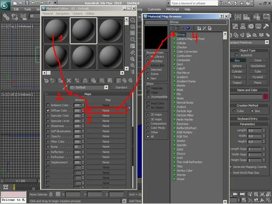The image size is (272, 204).
Task: Click the Unlink Selection icon
Action: pos(15,17)
